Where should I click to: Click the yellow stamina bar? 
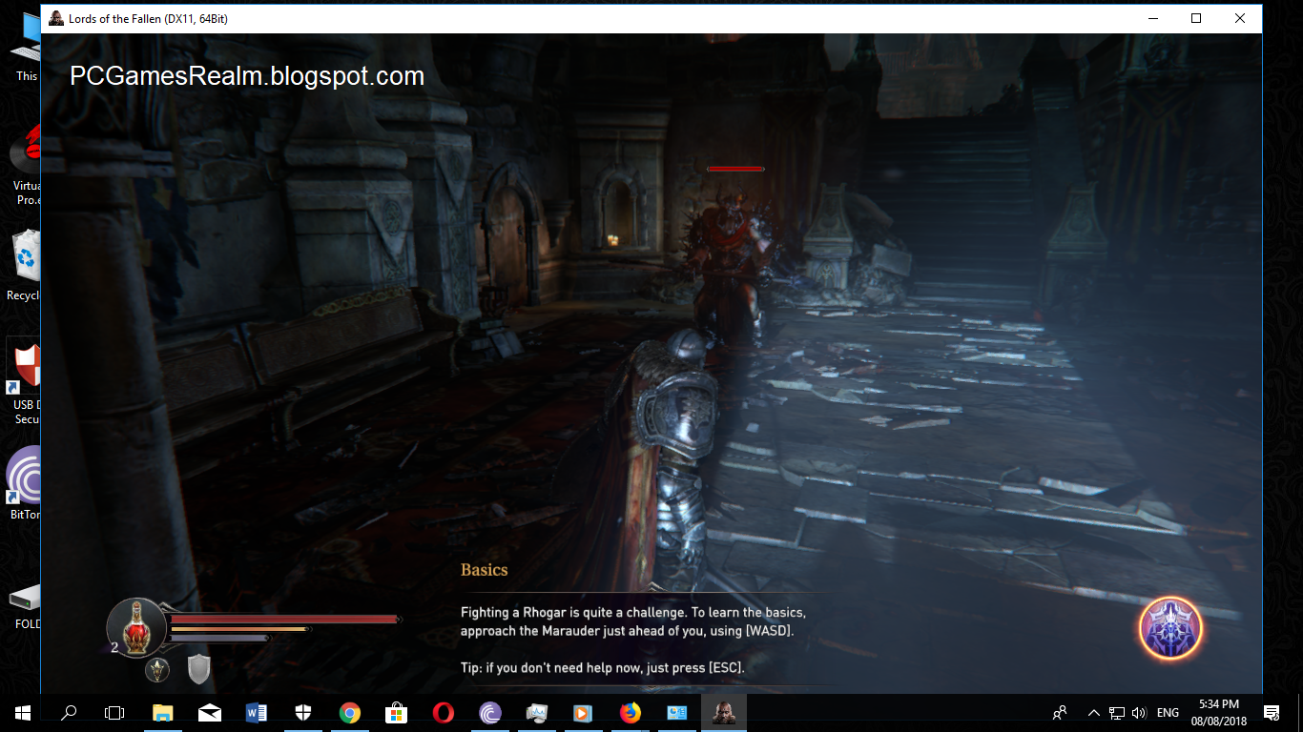[240, 629]
